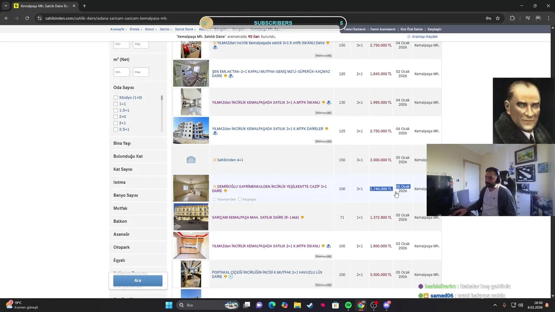Reload the sahibinden page
555x312 pixels.
click(x=27, y=18)
